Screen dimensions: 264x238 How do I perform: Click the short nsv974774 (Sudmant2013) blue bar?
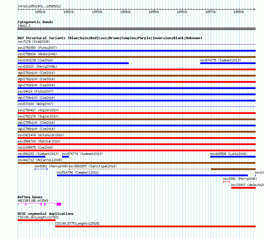[65, 157]
